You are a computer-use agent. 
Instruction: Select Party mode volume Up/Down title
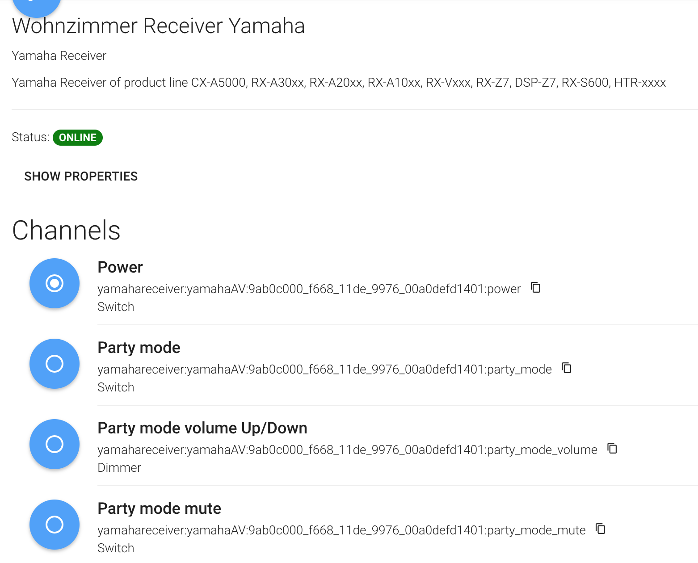pos(202,428)
